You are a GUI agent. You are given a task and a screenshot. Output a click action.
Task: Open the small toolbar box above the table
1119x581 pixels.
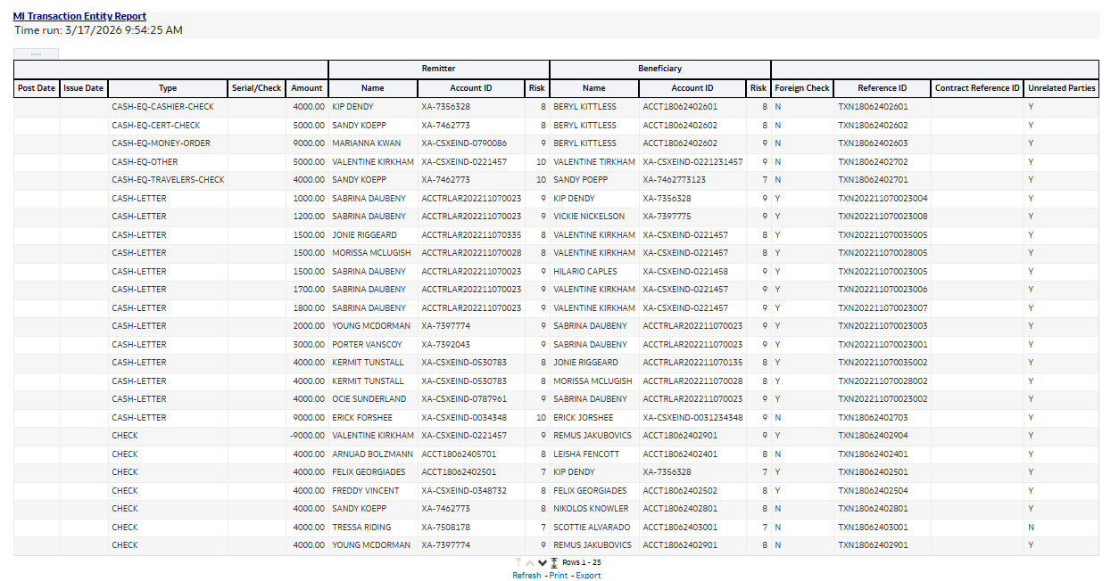point(36,54)
